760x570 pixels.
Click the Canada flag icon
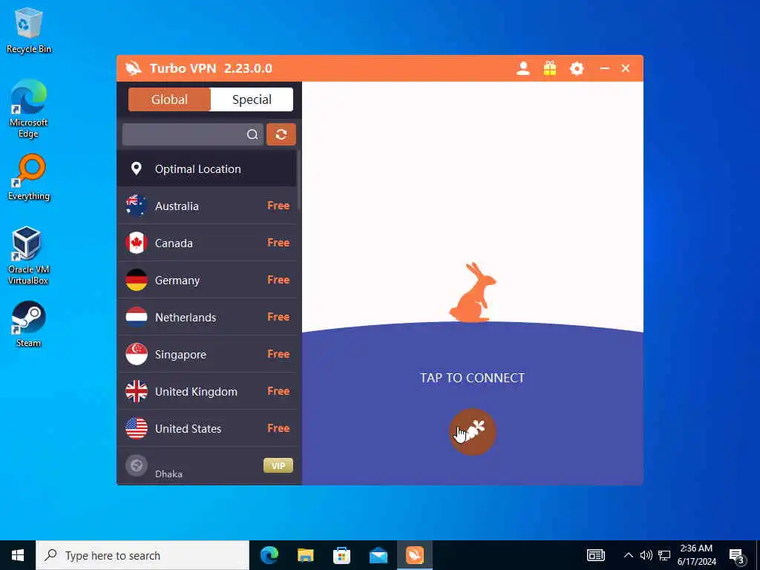(137, 243)
